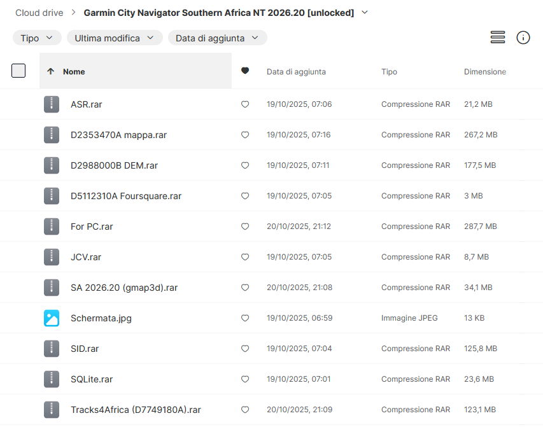543x446 pixels.
Task: Favourite the Tracks4Africa (D7749180A).rar file
Action: pos(245,410)
